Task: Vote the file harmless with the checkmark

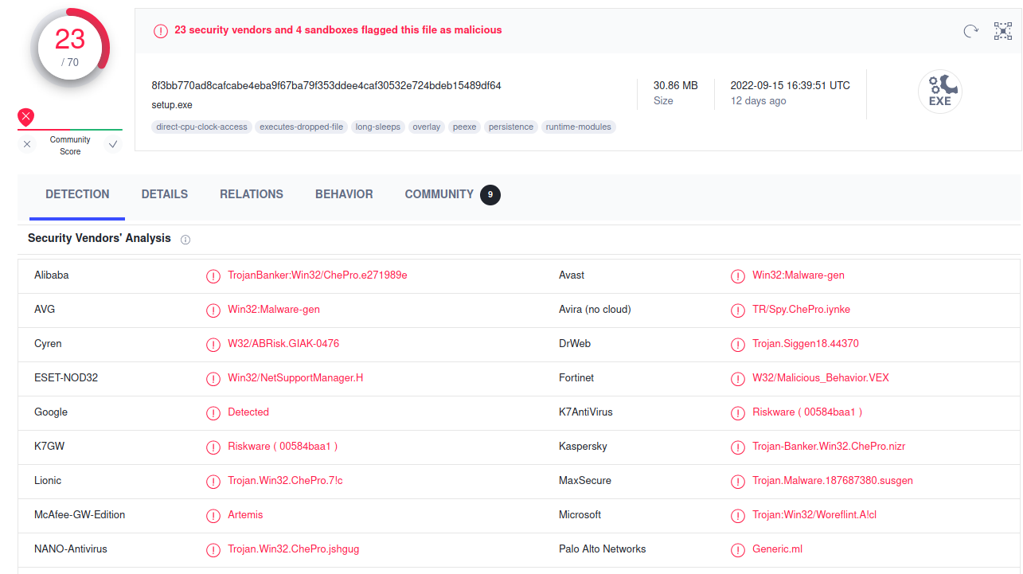Action: pyautogui.click(x=113, y=143)
